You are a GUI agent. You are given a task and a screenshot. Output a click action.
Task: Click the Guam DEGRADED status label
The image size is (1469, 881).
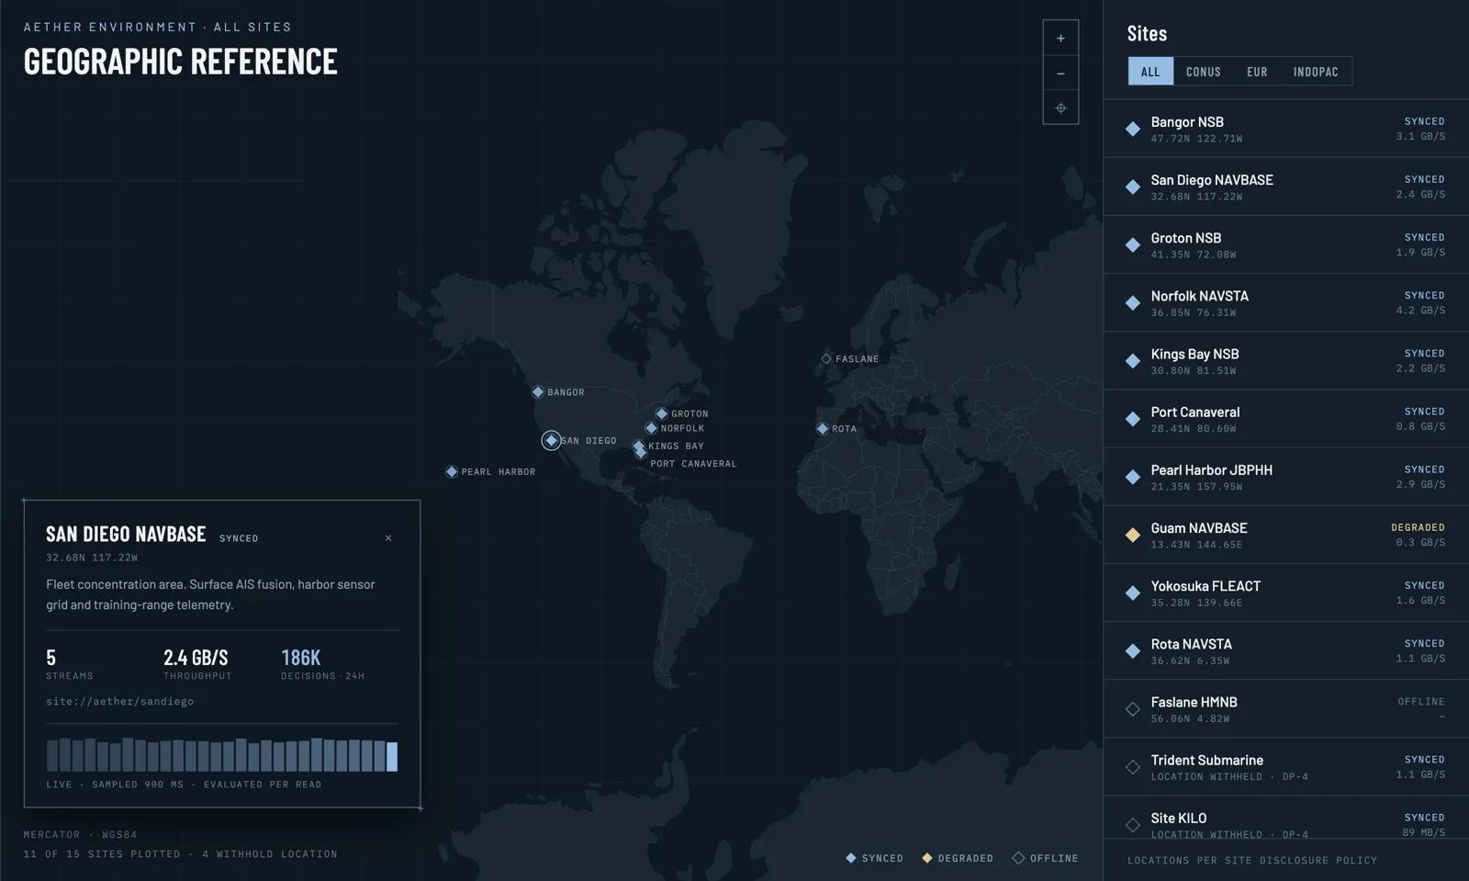tap(1418, 527)
